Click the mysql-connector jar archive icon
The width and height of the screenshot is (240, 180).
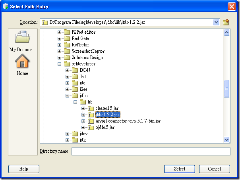click(x=91, y=121)
